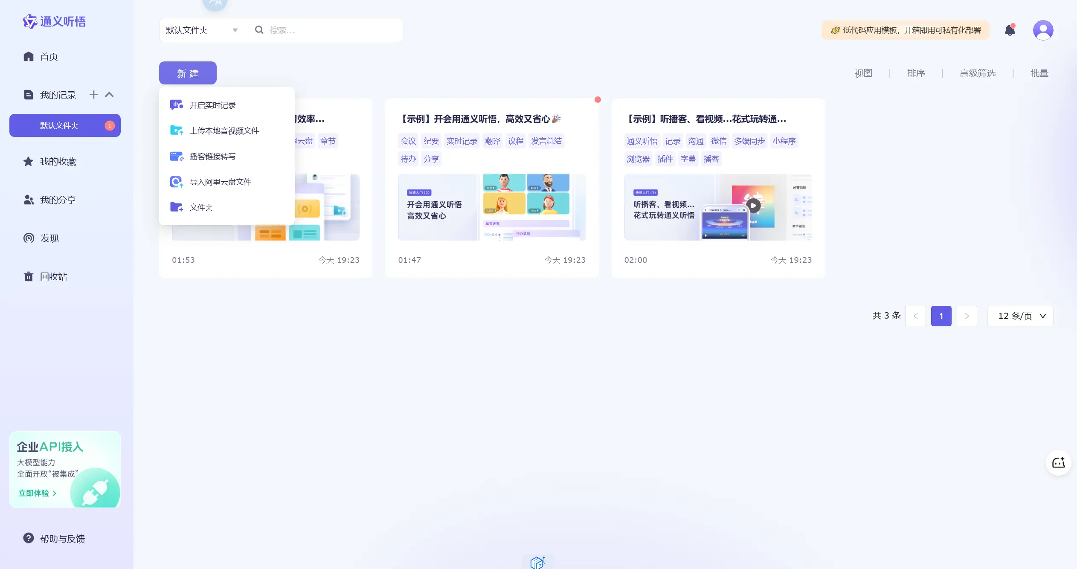The image size is (1077, 569).
Task: Open the 回收站 recycle bin
Action: coord(53,276)
